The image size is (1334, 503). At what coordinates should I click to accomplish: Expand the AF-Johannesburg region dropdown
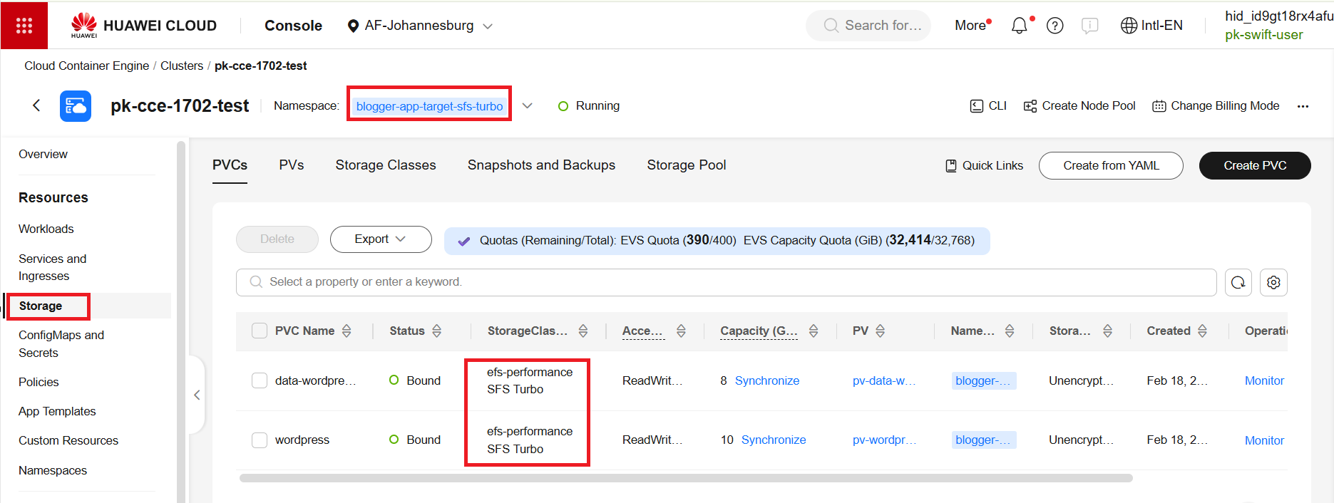coord(488,26)
